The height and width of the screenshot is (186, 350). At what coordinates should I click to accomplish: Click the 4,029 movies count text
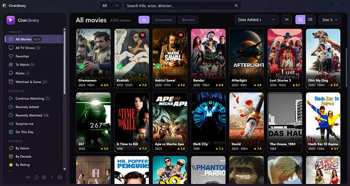[120, 20]
